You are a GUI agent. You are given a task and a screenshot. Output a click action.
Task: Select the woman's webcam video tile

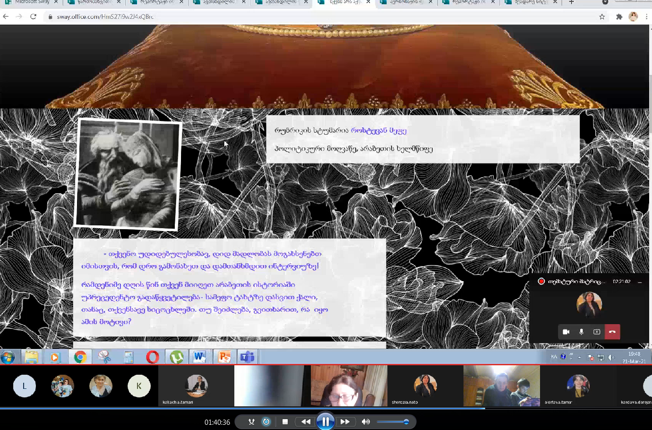(x=349, y=386)
